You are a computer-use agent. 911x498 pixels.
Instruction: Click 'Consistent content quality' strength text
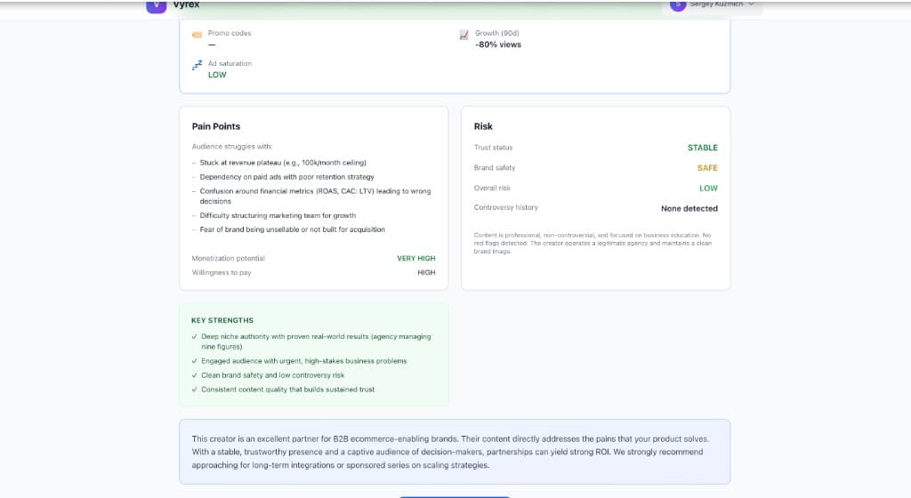point(287,390)
